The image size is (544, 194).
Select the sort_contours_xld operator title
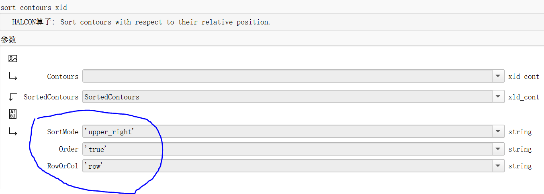click(34, 7)
